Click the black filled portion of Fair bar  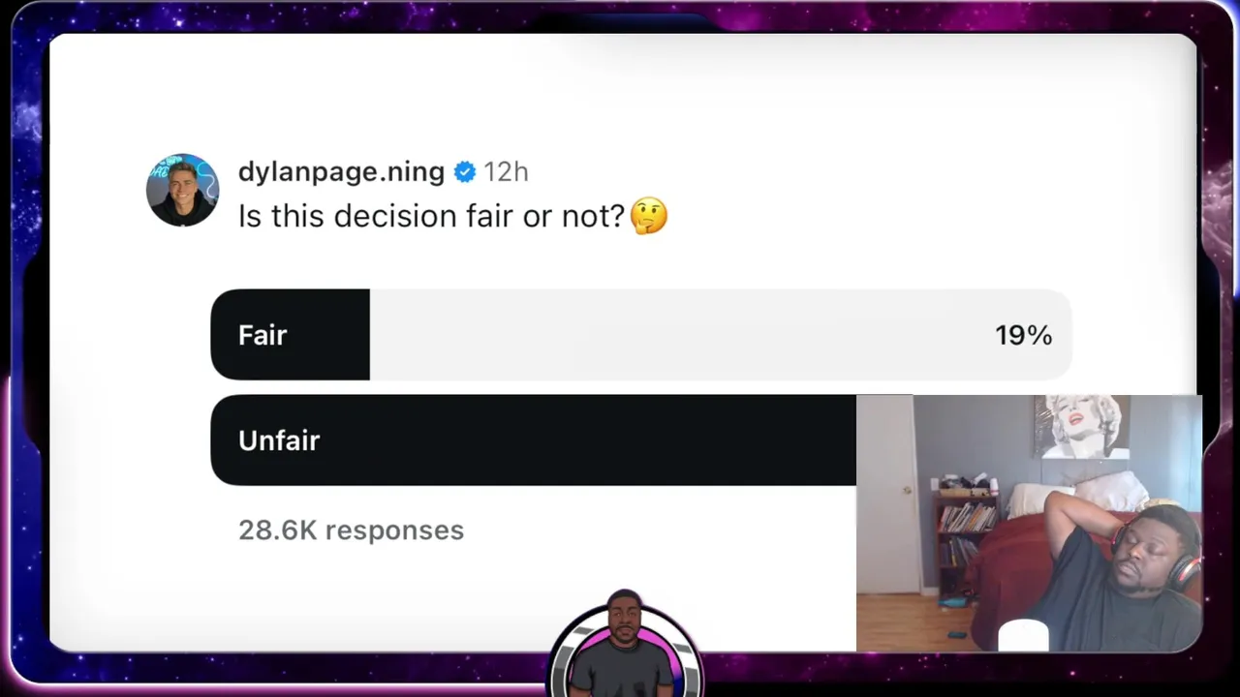290,335
